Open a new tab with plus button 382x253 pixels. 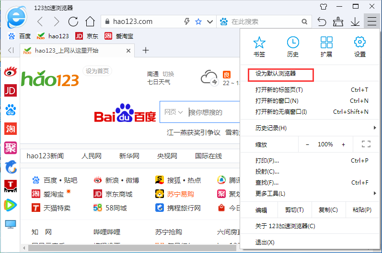(x=146, y=50)
